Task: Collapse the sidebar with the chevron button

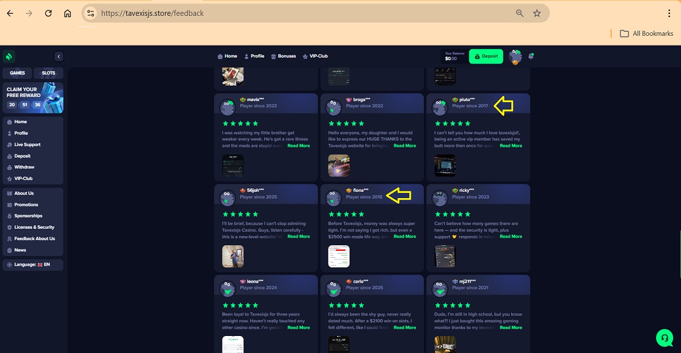Action: [58, 56]
